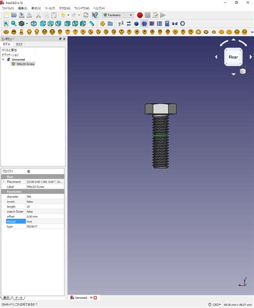Open the 編集(E) menu
The image size is (254, 308).
pyautogui.click(x=23, y=8)
